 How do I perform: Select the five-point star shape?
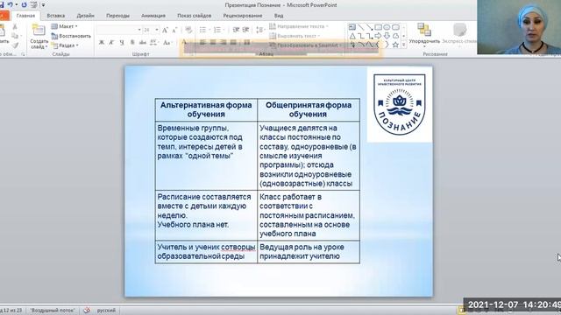tap(395, 45)
